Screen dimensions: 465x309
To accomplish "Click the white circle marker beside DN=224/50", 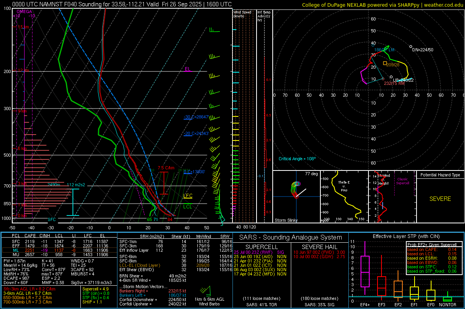I will pyautogui.click(x=411, y=47).
